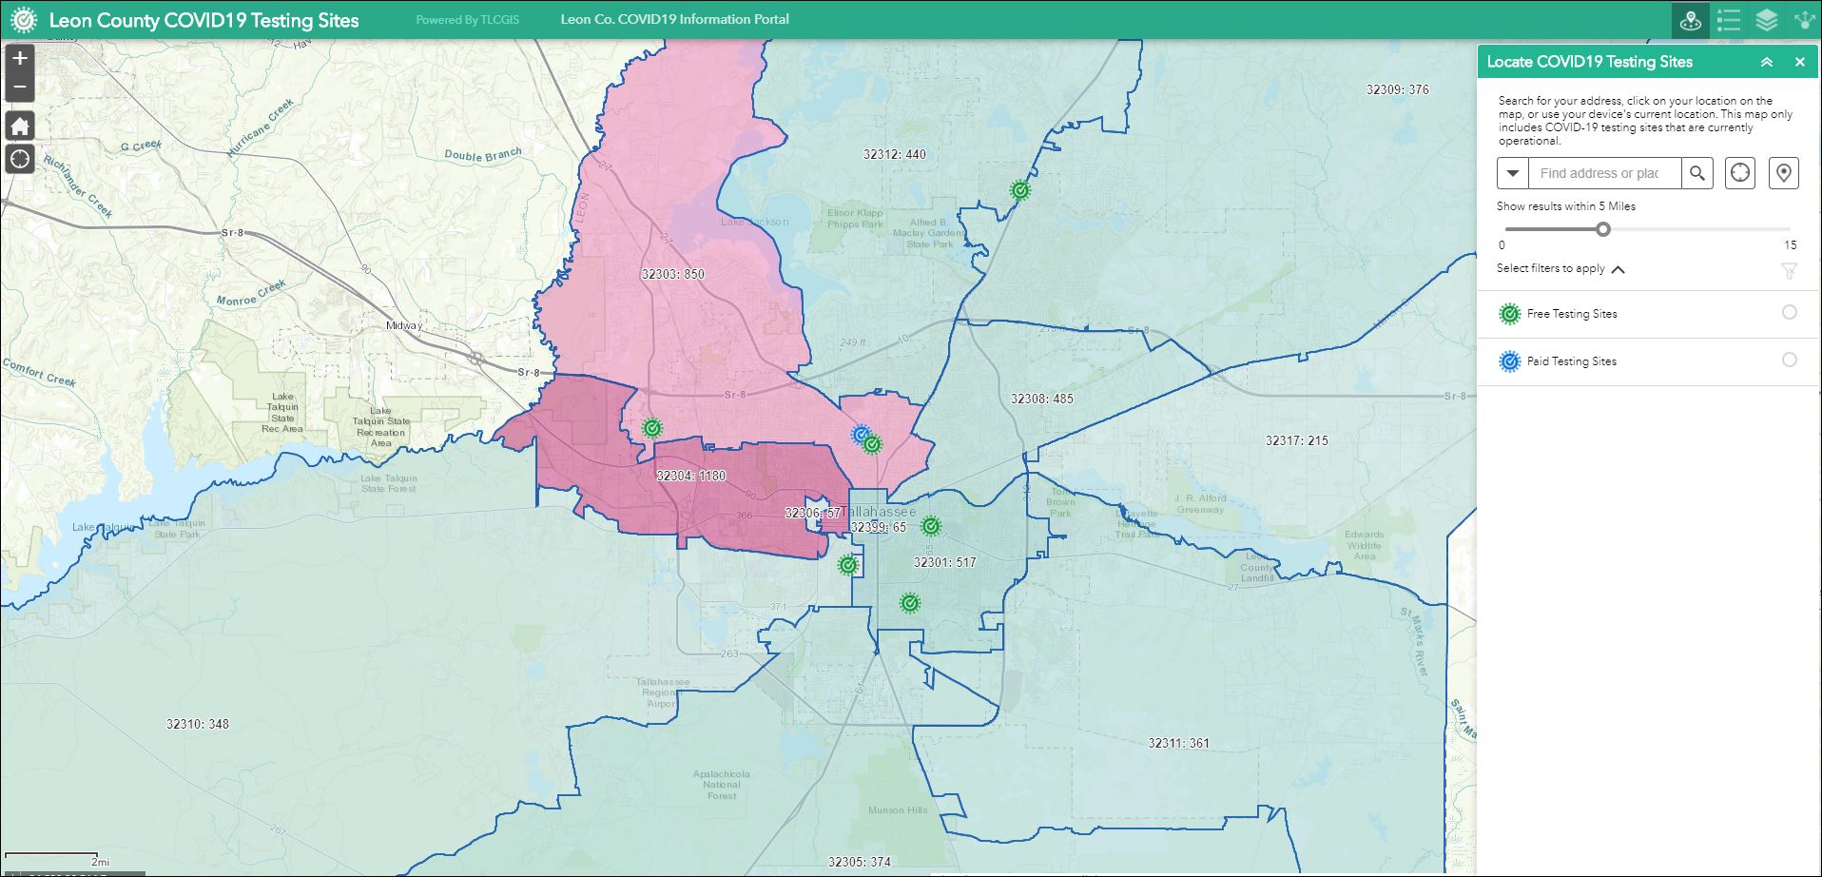Open the search source dropdown arrow
This screenshot has height=877, width=1822.
[x=1513, y=173]
